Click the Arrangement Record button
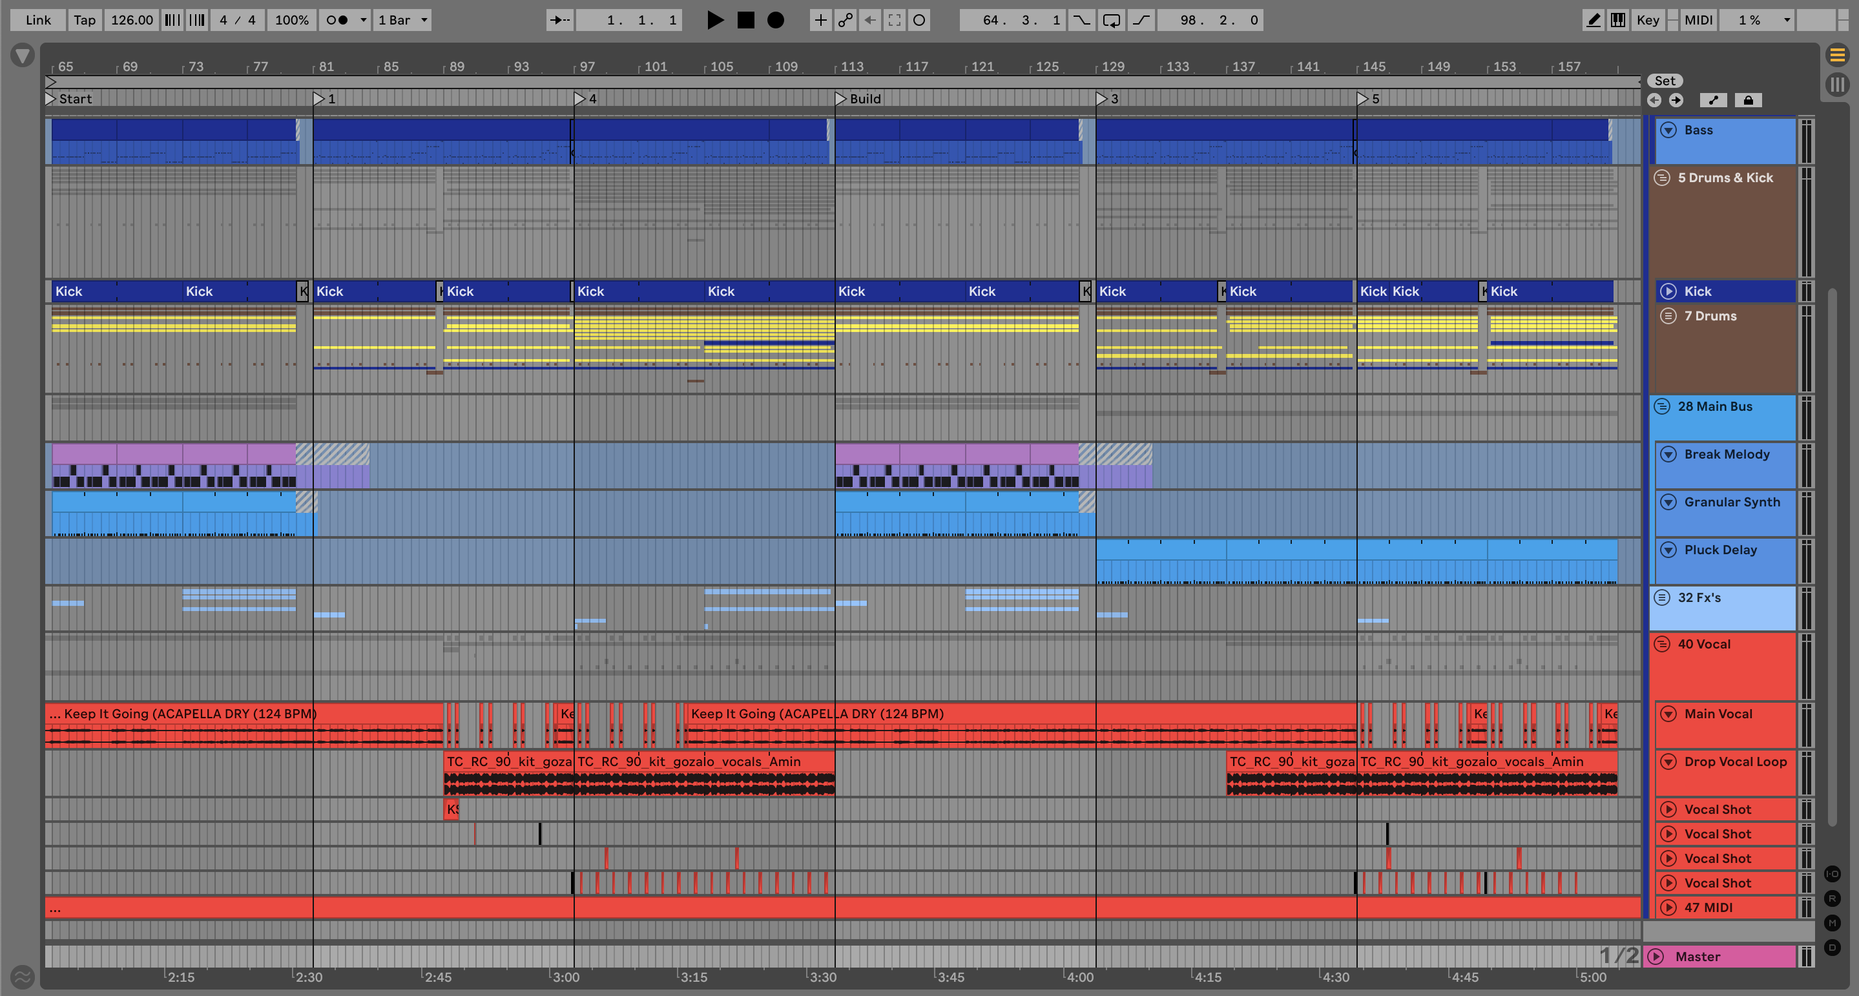1859x996 pixels. click(775, 20)
